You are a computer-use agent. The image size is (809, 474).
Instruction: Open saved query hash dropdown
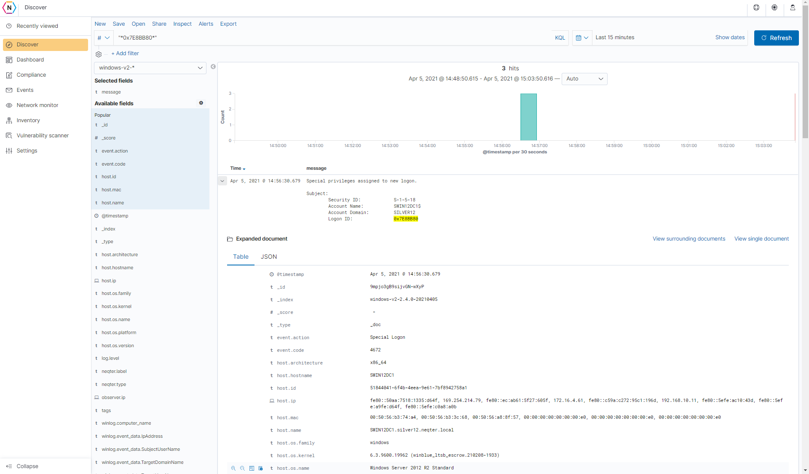tap(104, 38)
